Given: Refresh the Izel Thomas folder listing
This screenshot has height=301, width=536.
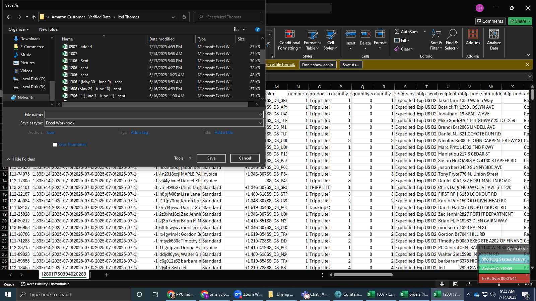Looking at the screenshot, I should [x=184, y=17].
